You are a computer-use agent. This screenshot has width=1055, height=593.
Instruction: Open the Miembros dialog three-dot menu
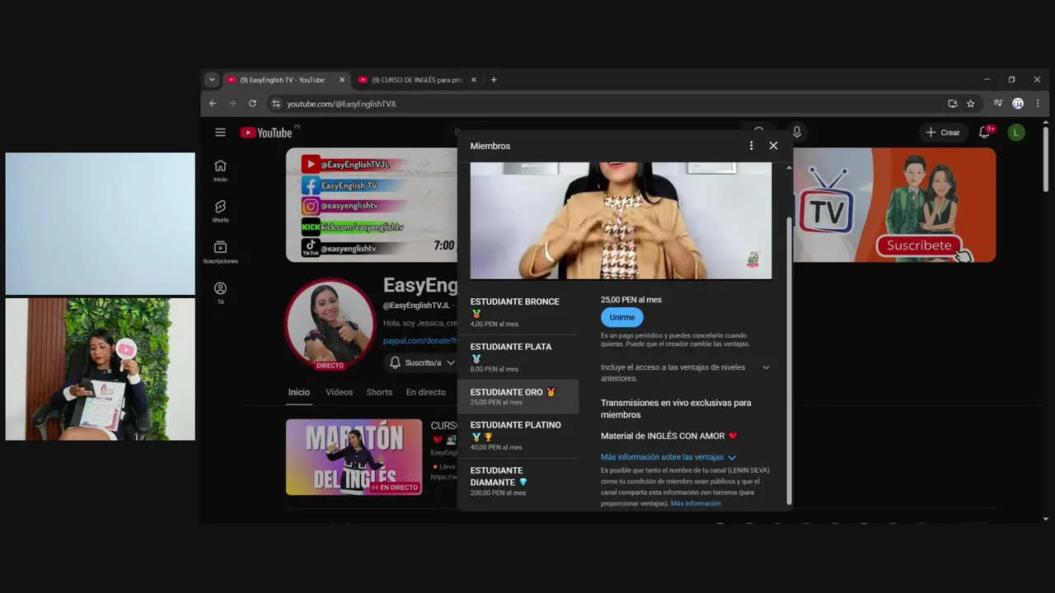point(751,146)
